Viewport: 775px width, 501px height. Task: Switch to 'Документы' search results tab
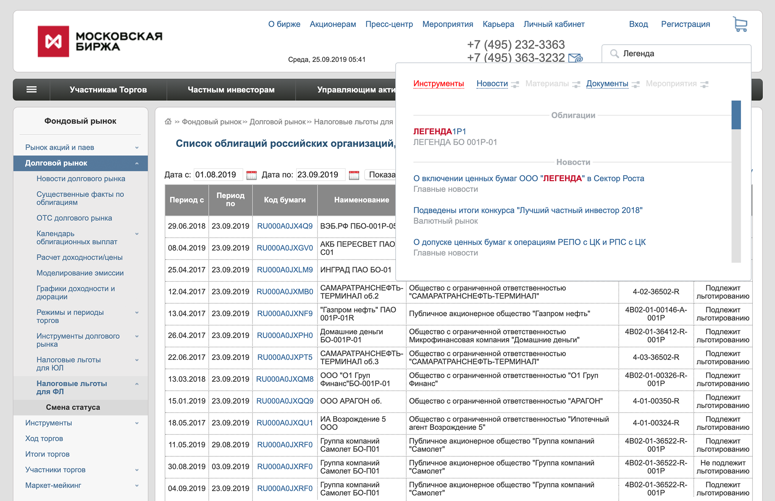(x=607, y=84)
